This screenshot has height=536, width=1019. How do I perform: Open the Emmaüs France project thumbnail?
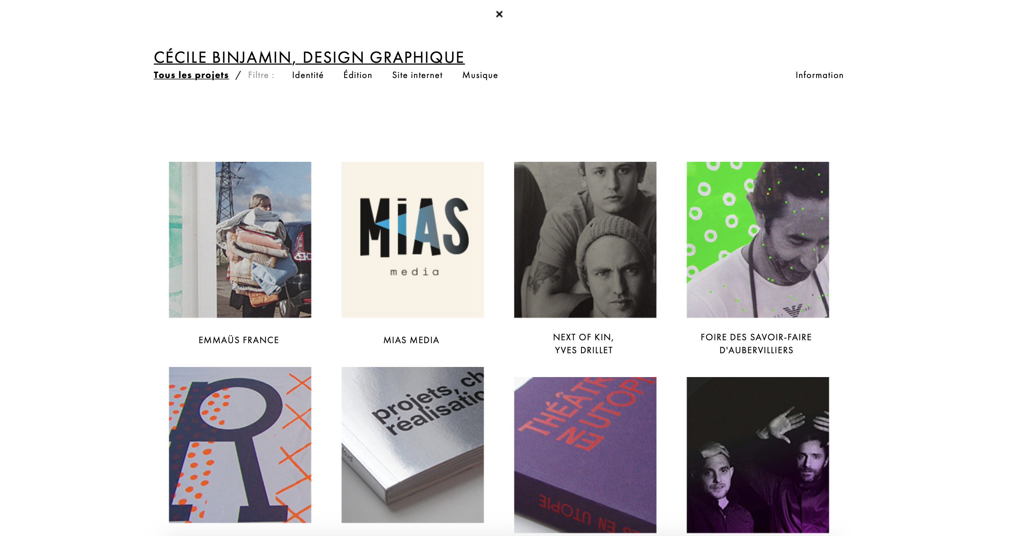point(240,240)
